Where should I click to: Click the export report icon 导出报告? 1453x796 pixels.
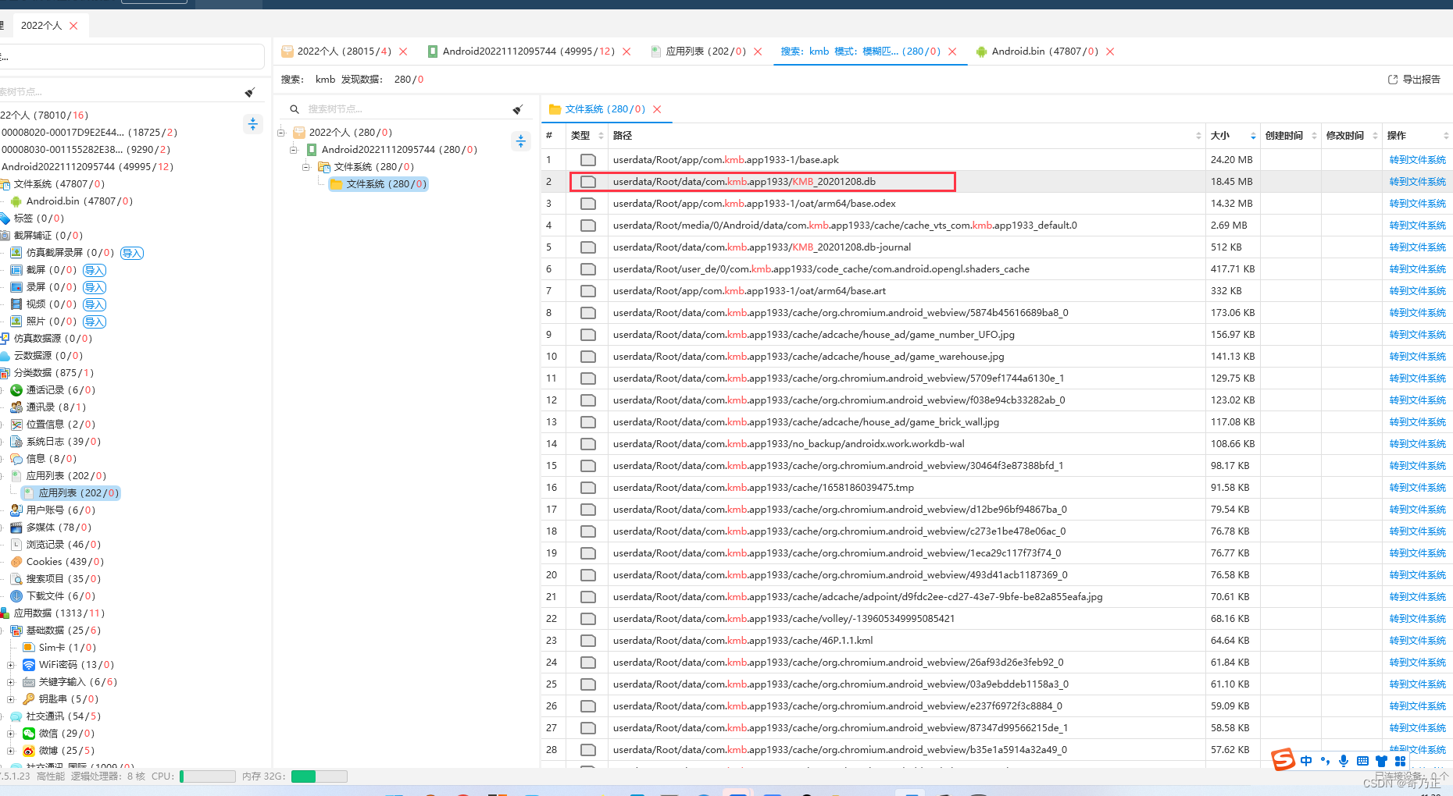click(1392, 80)
